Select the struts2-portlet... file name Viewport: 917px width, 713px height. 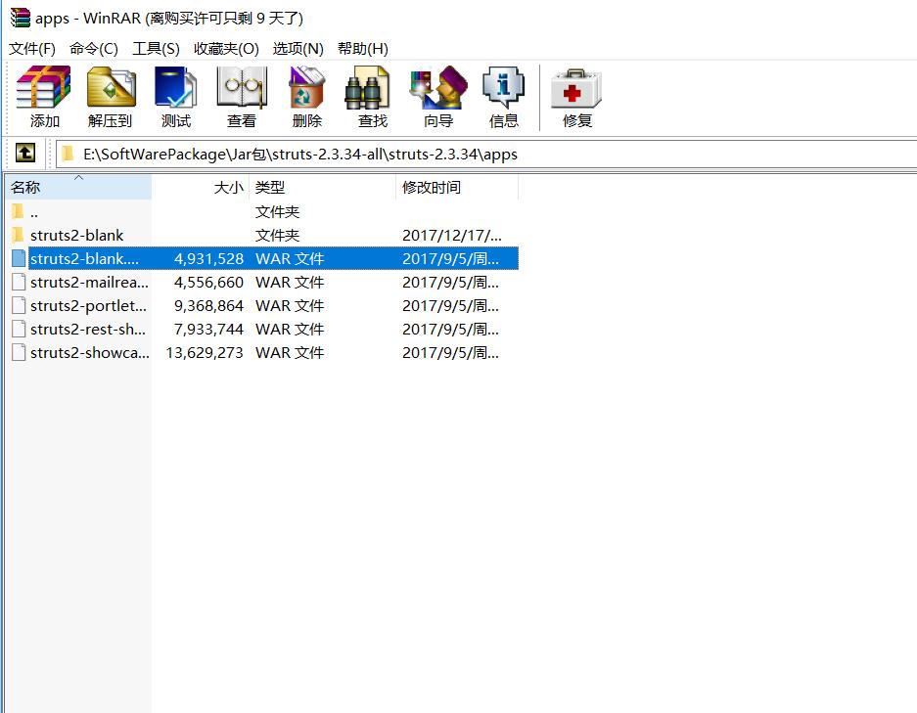click(x=88, y=305)
